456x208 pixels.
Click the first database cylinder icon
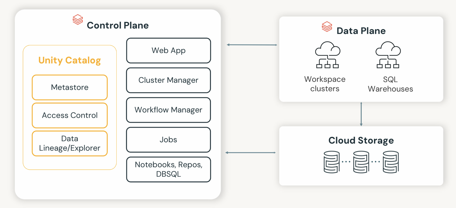click(332, 162)
